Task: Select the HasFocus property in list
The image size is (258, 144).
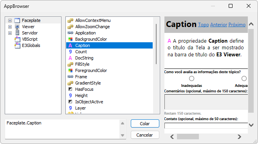Action: 84,89
